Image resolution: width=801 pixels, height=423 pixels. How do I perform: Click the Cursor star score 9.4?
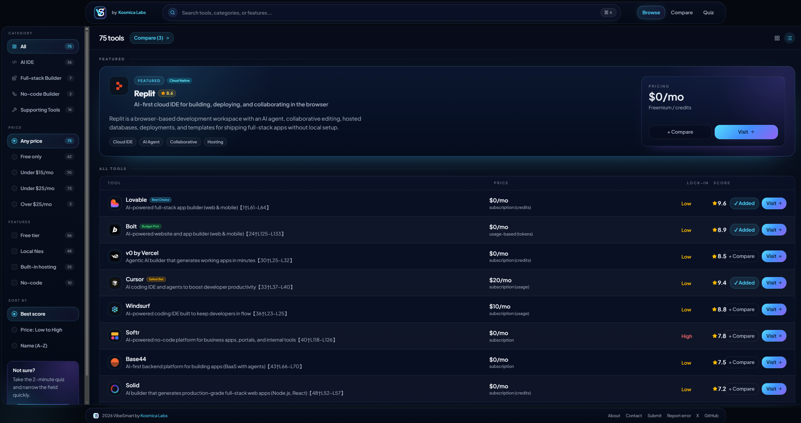(x=719, y=283)
